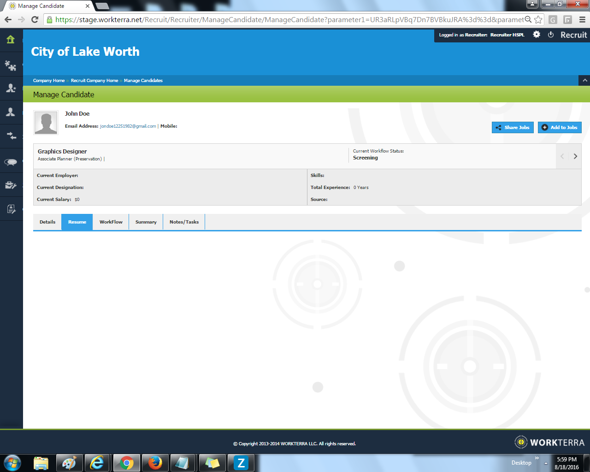Open the candidate-with-star sidebar icon

coord(11,88)
